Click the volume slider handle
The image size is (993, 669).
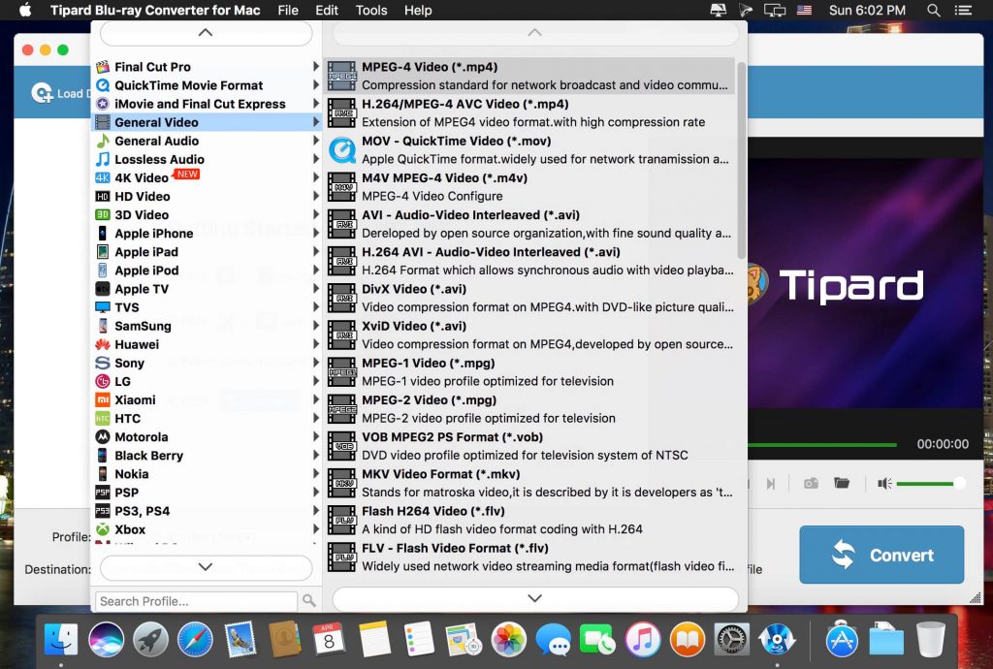pyautogui.click(x=960, y=482)
